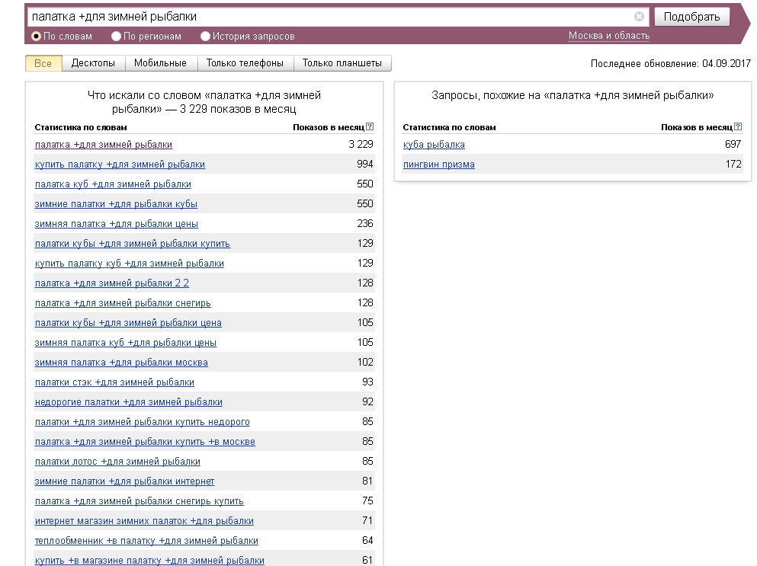Viewport: 757px width, 566px height.
Task: Open the 'Москва и область' region selector
Action: [x=609, y=36]
